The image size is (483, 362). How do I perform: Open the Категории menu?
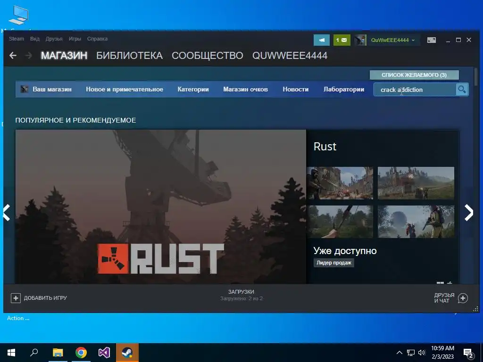coord(193,89)
